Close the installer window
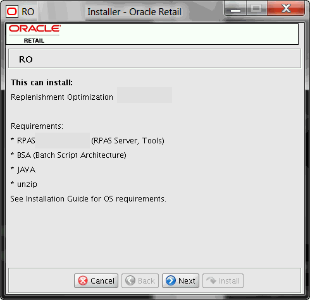The width and height of the screenshot is (310, 300). click(286, 9)
